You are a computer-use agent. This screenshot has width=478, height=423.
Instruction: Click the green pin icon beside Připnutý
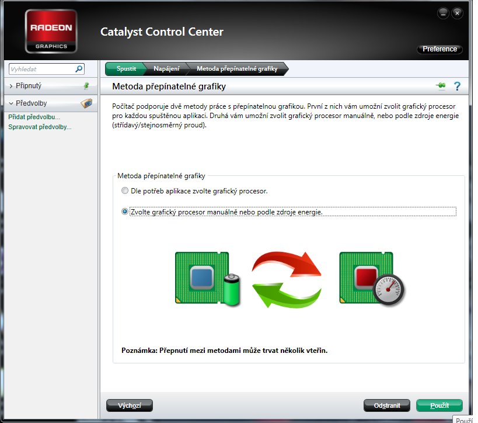86,86
